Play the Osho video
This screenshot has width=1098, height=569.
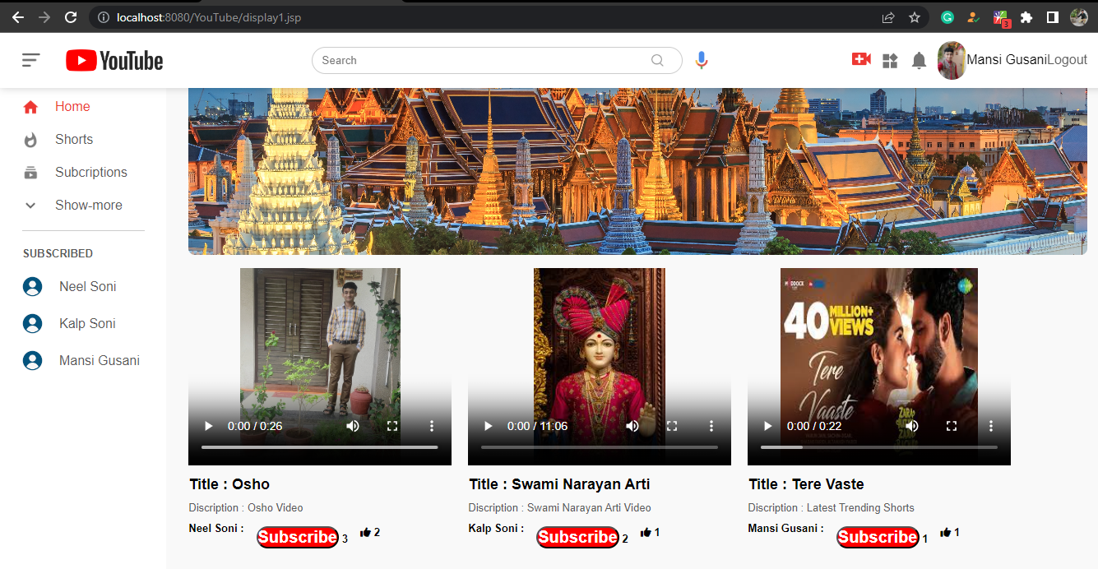[x=209, y=426]
